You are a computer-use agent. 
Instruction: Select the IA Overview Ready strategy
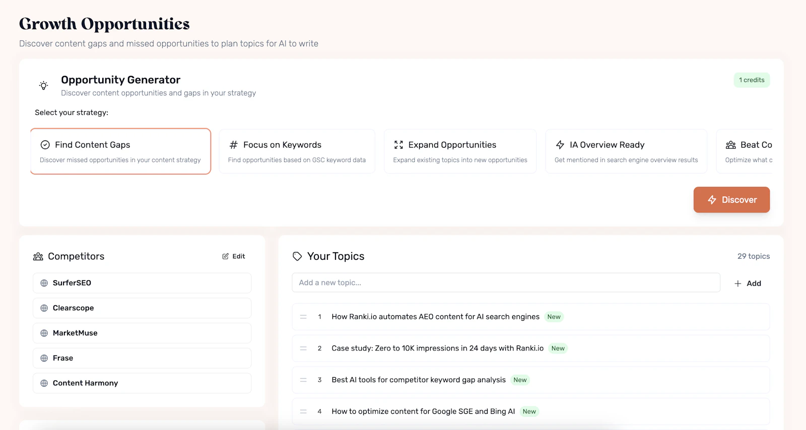(626, 152)
